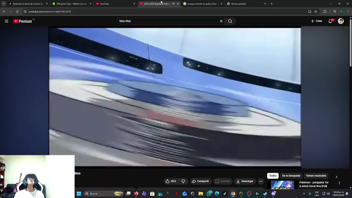Open the Pokémon video thumbnail
Viewport: 352px width, 198px height.
tap(282, 185)
